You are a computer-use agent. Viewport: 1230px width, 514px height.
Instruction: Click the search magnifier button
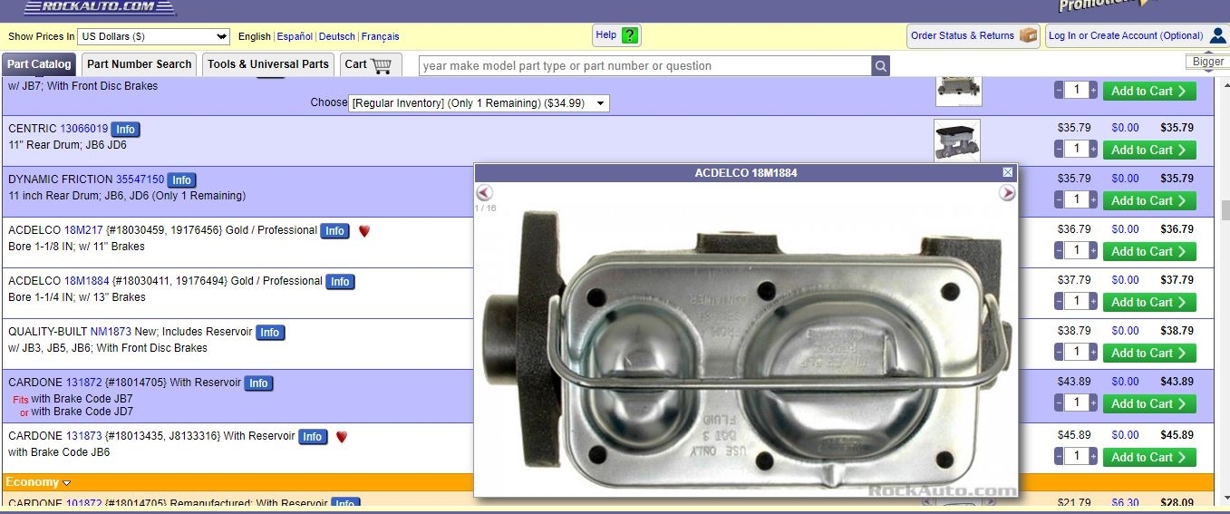[880, 65]
